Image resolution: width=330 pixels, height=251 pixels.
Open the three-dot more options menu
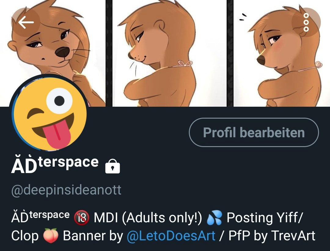pyautogui.click(x=306, y=22)
